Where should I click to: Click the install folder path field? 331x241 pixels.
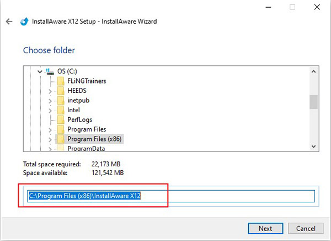[171, 196]
